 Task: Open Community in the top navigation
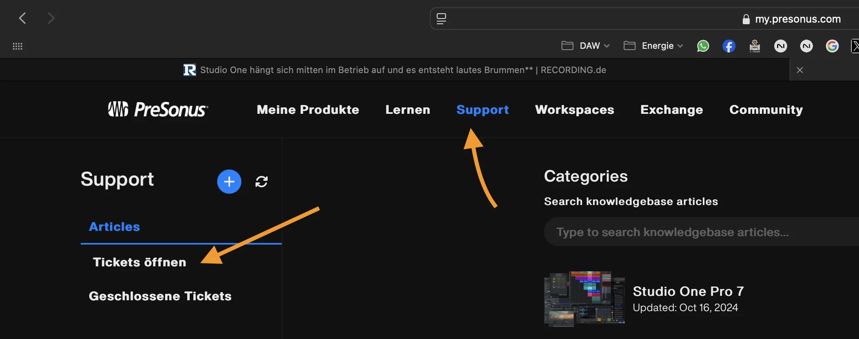click(766, 110)
